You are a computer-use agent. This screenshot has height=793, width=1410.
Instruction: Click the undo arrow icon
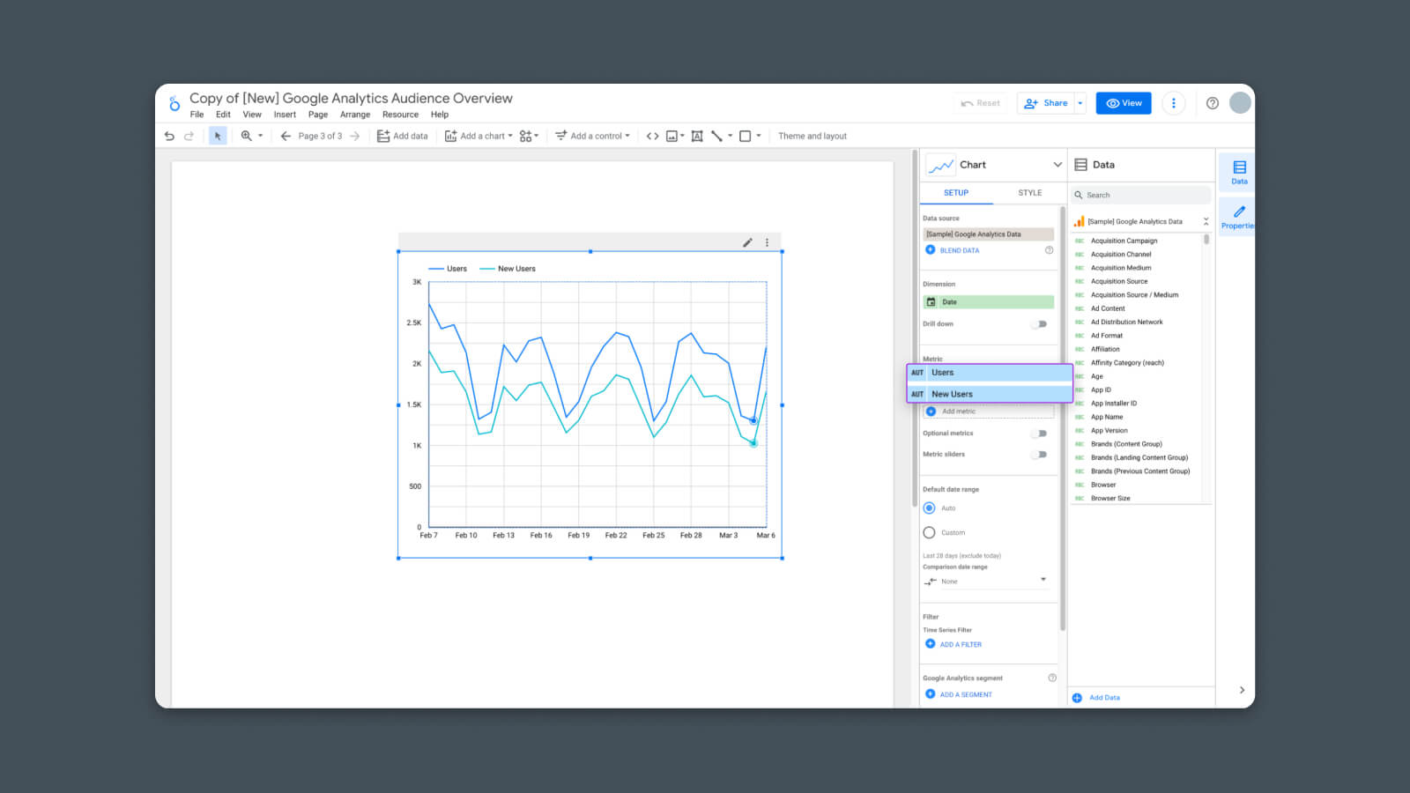coord(169,137)
